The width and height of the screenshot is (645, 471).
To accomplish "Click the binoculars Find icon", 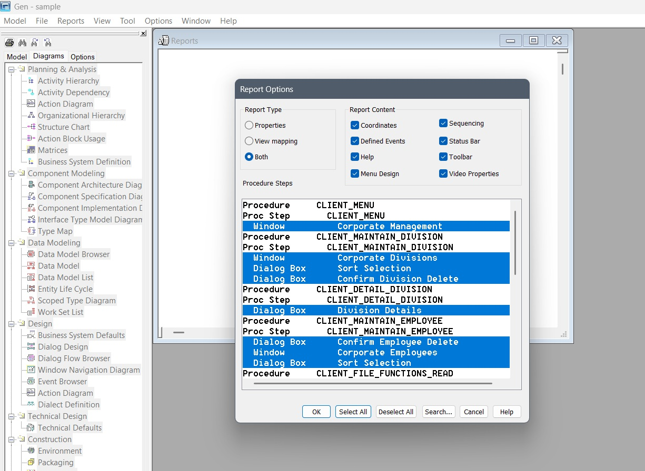I will click(22, 43).
